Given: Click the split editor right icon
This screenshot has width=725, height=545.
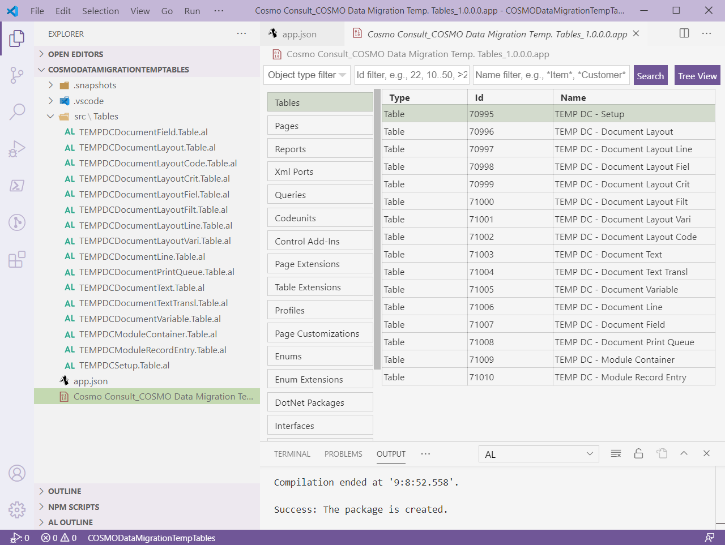Looking at the screenshot, I should click(684, 33).
